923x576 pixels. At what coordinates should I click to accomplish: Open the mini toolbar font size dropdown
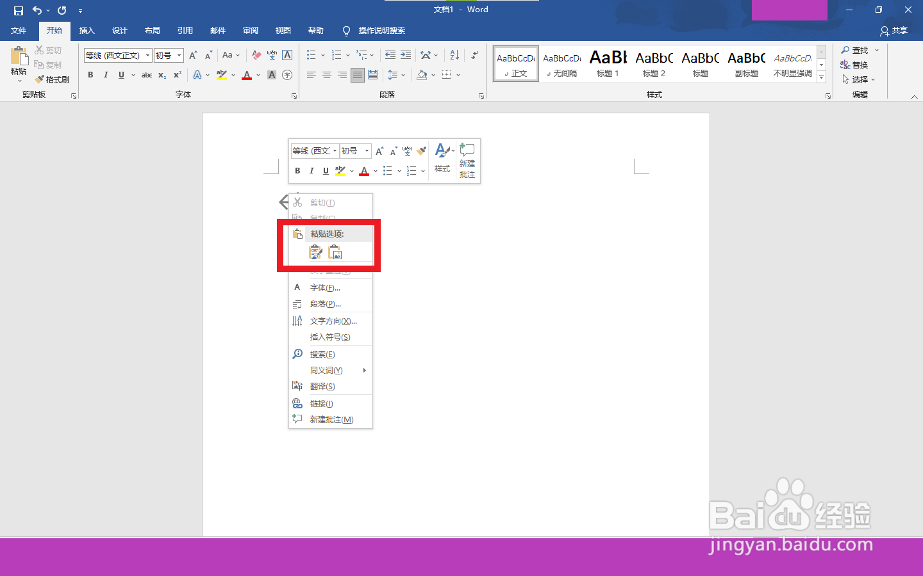(367, 151)
